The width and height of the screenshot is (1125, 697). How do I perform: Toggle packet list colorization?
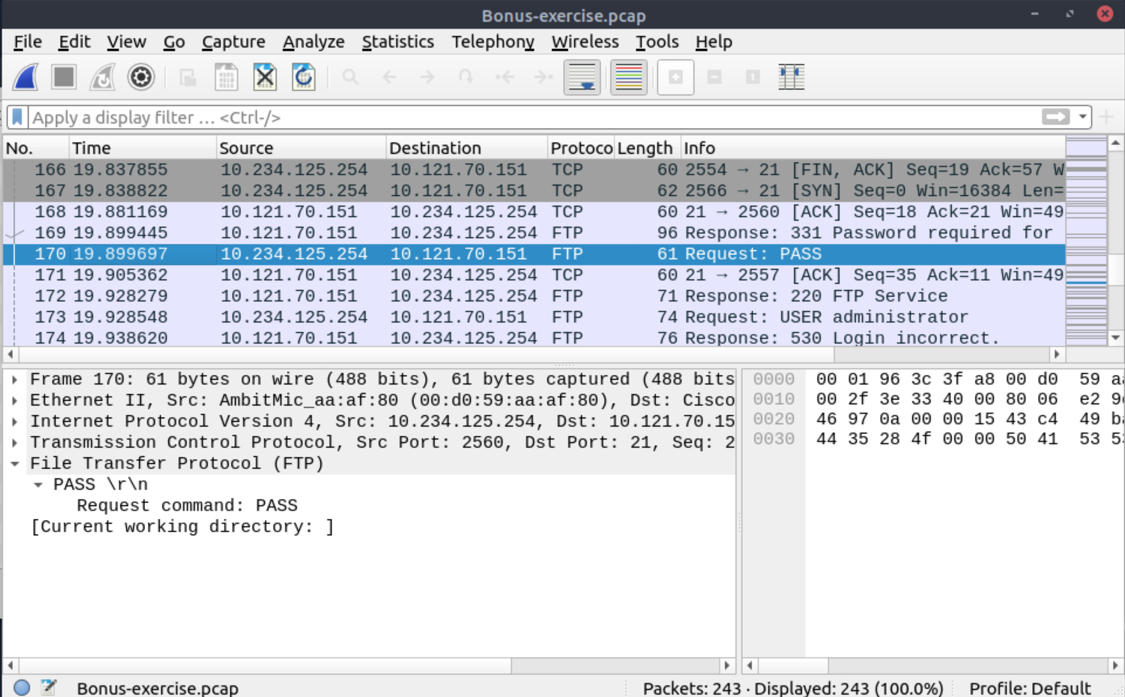[x=629, y=77]
